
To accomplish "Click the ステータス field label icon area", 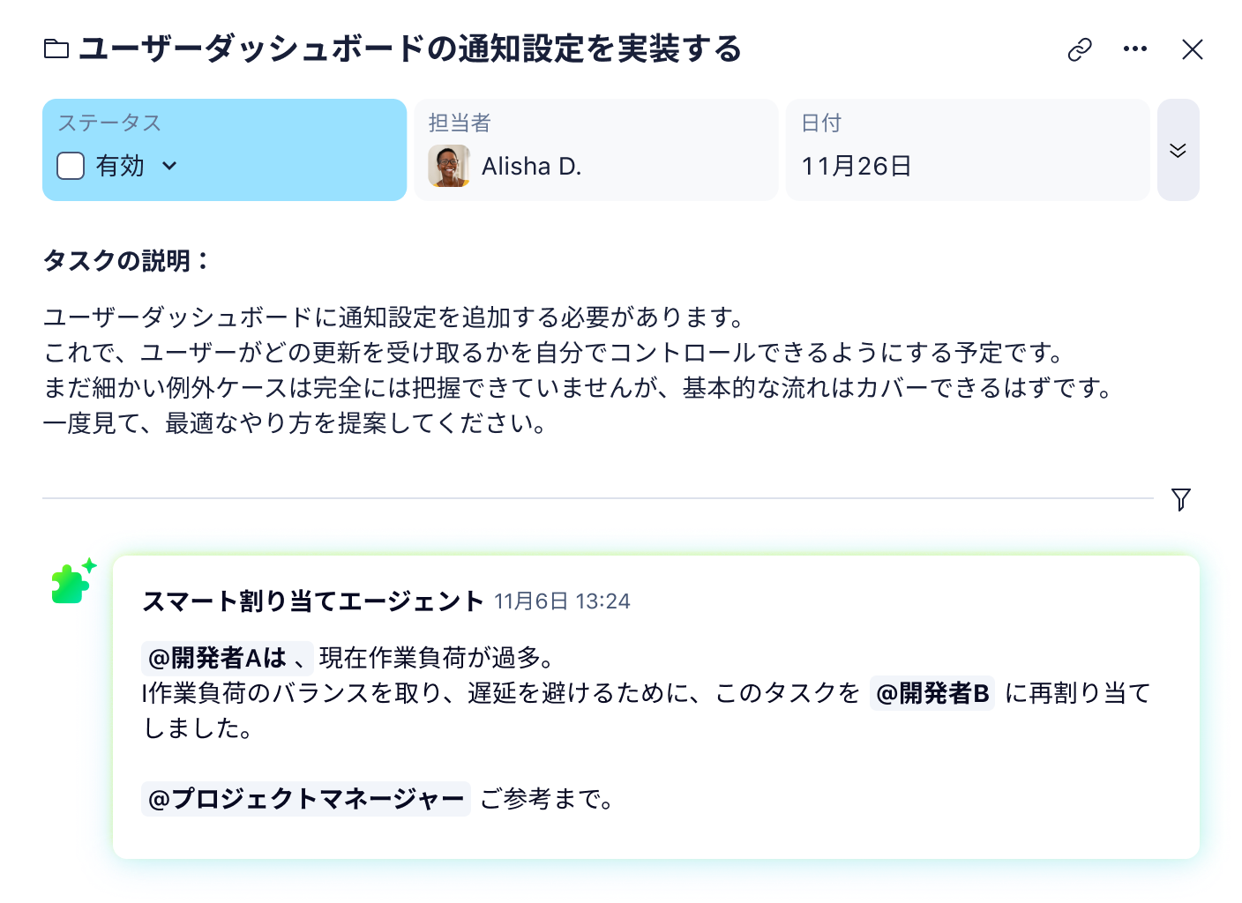I will point(108,123).
